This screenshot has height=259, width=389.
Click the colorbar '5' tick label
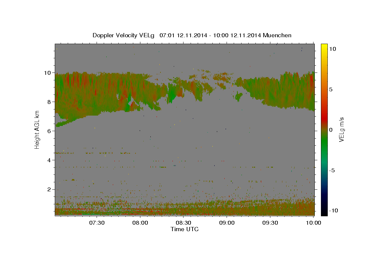[331, 89]
